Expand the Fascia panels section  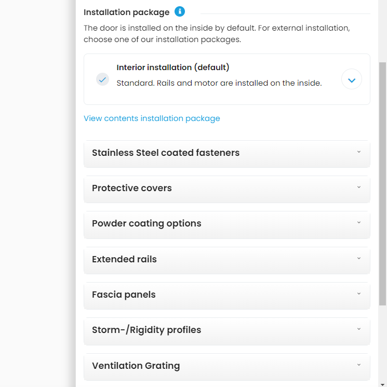click(x=124, y=295)
